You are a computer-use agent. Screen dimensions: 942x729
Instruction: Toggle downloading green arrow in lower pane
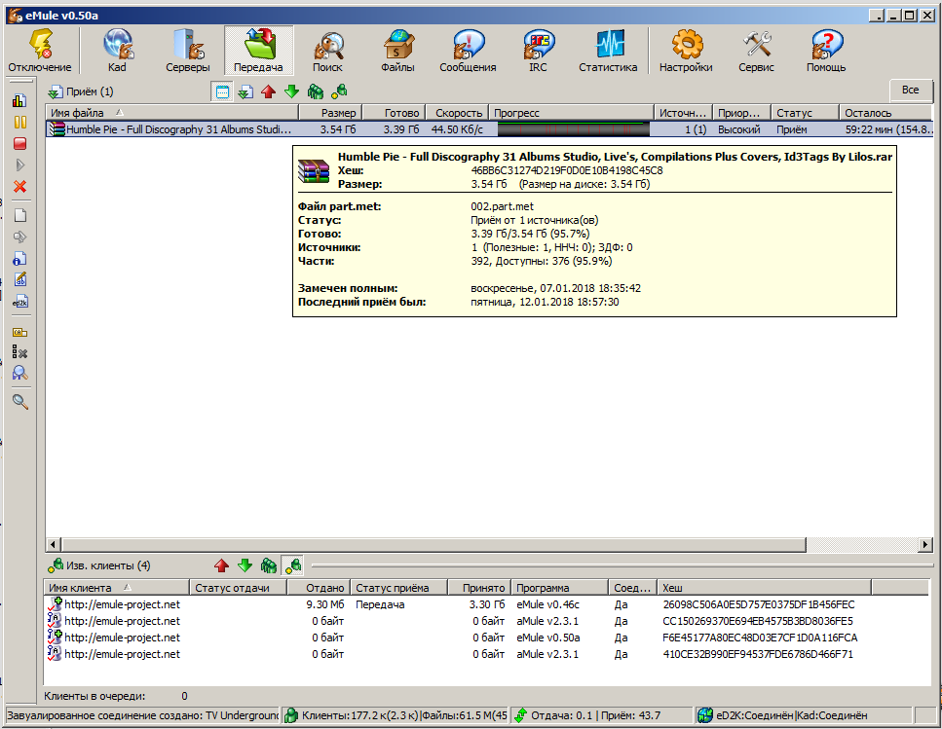[x=245, y=565]
